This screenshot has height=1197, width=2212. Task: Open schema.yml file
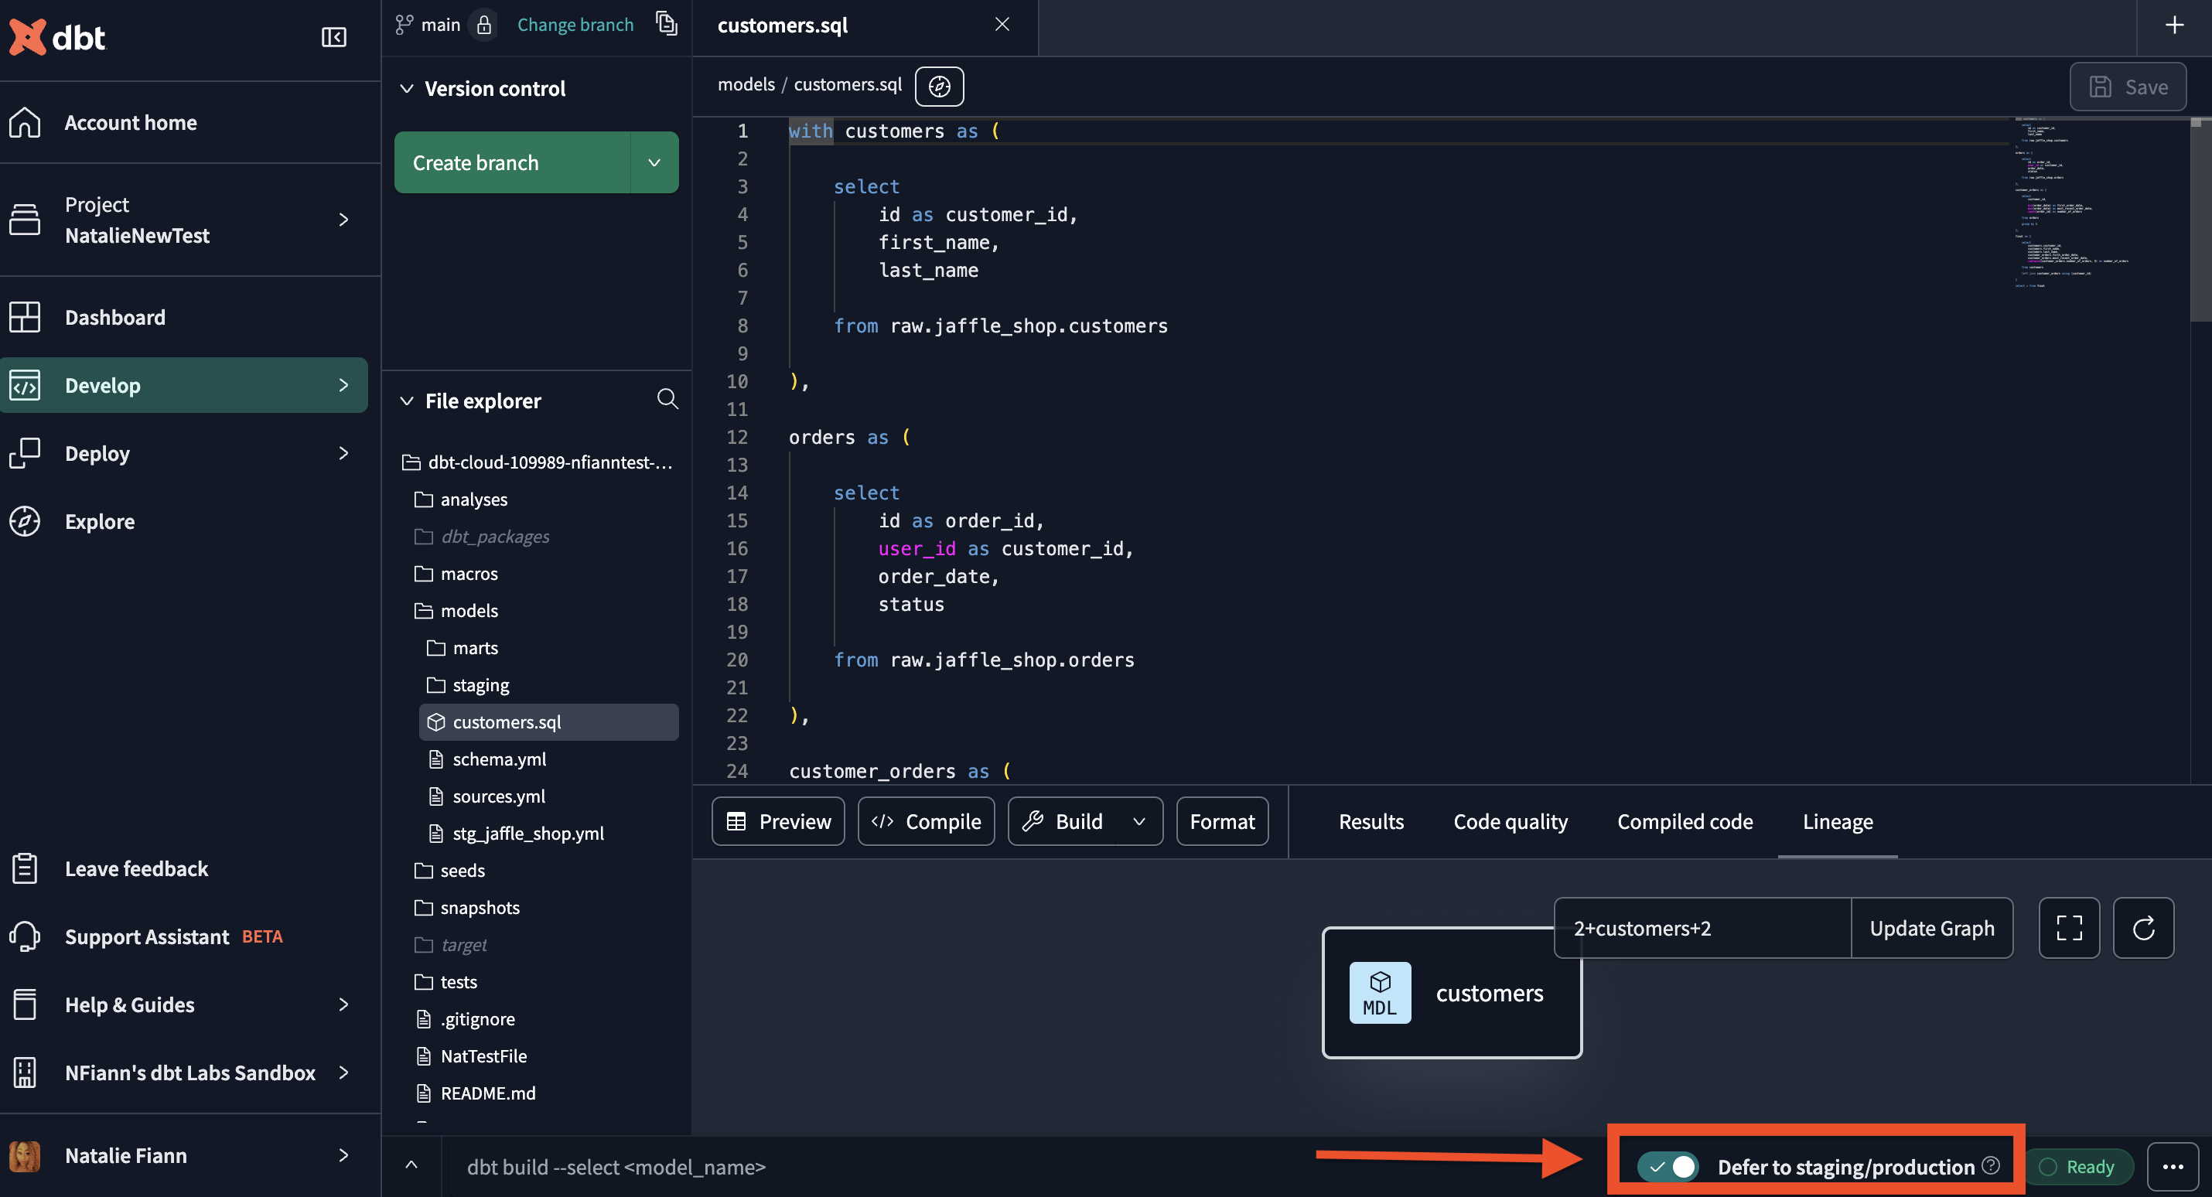click(x=487, y=759)
